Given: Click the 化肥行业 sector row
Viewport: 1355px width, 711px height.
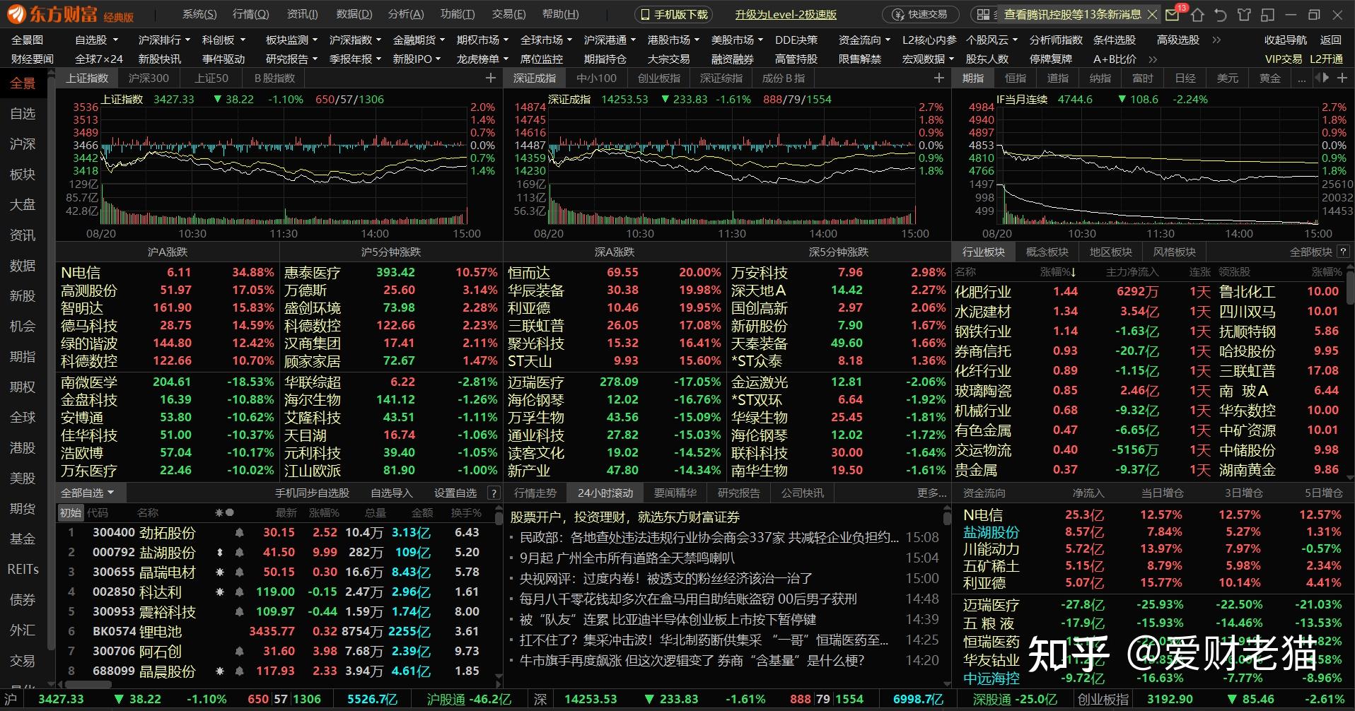Looking at the screenshot, I should click(x=1148, y=291).
